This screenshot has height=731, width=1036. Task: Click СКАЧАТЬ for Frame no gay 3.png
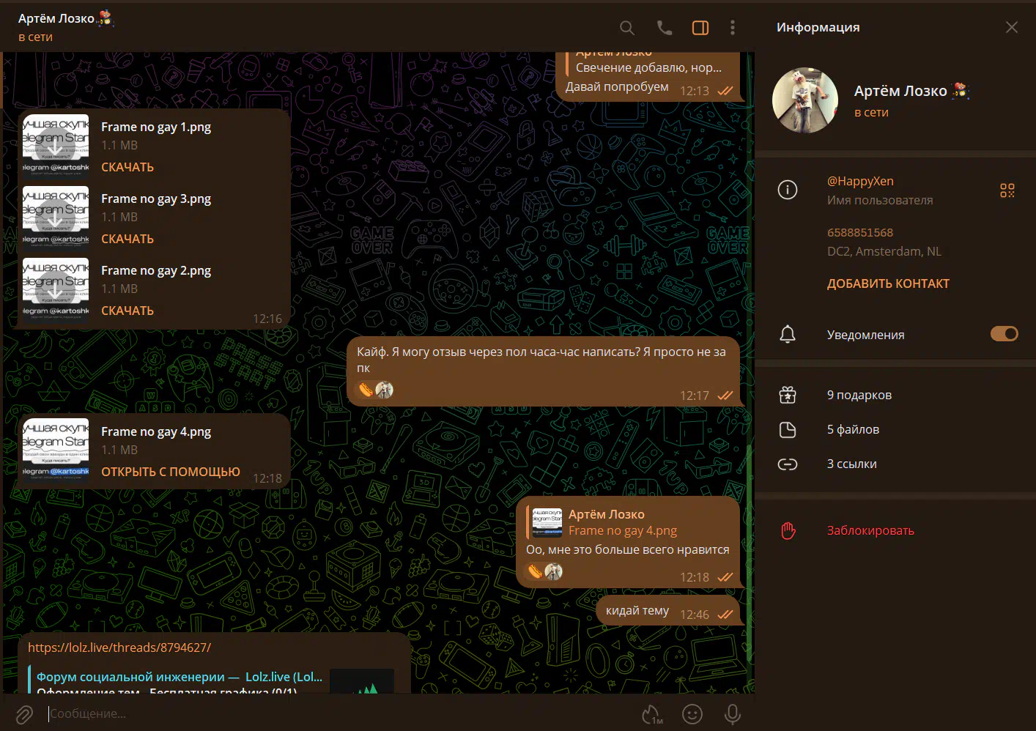click(127, 239)
